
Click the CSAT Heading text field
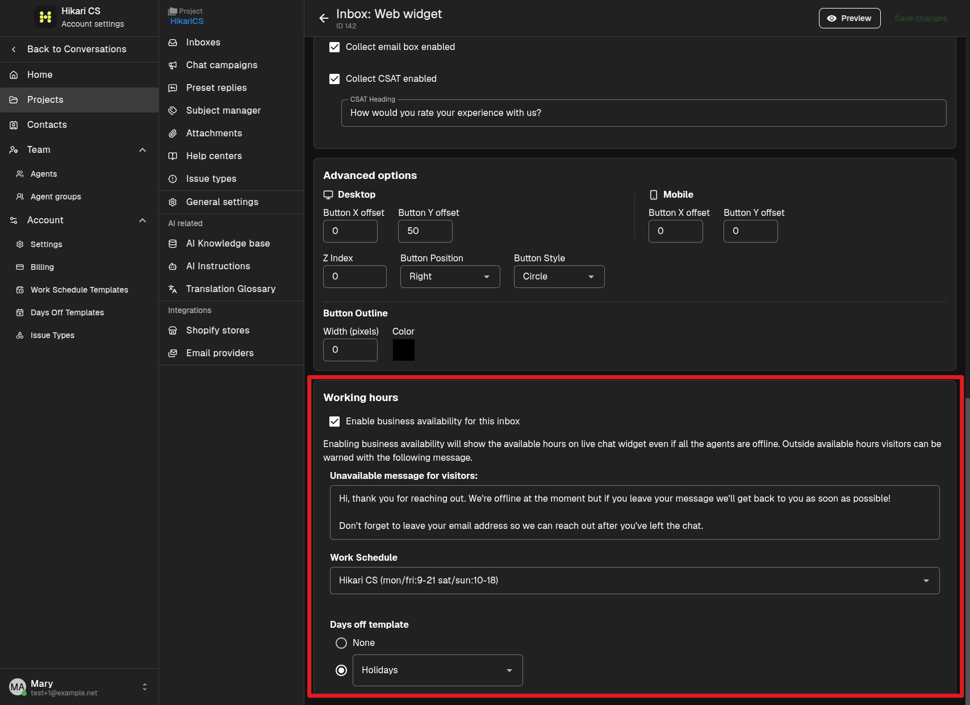643,113
